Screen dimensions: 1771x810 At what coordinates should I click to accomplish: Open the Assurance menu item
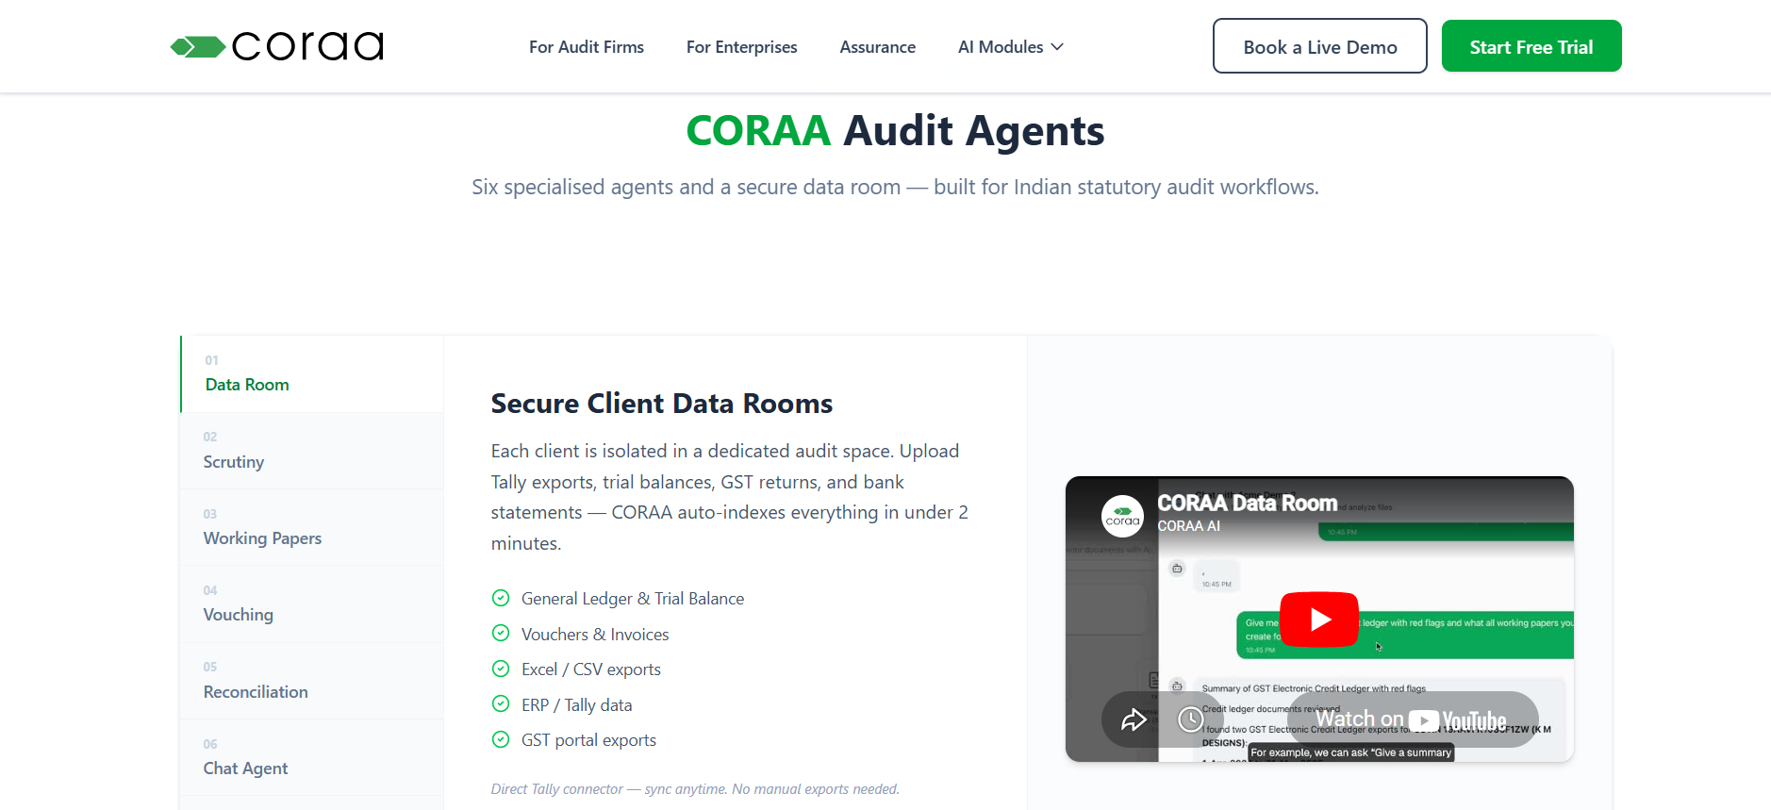[x=878, y=47]
